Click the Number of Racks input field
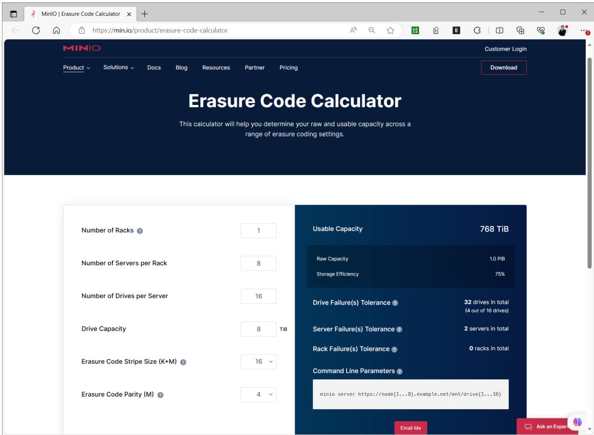 tap(258, 230)
